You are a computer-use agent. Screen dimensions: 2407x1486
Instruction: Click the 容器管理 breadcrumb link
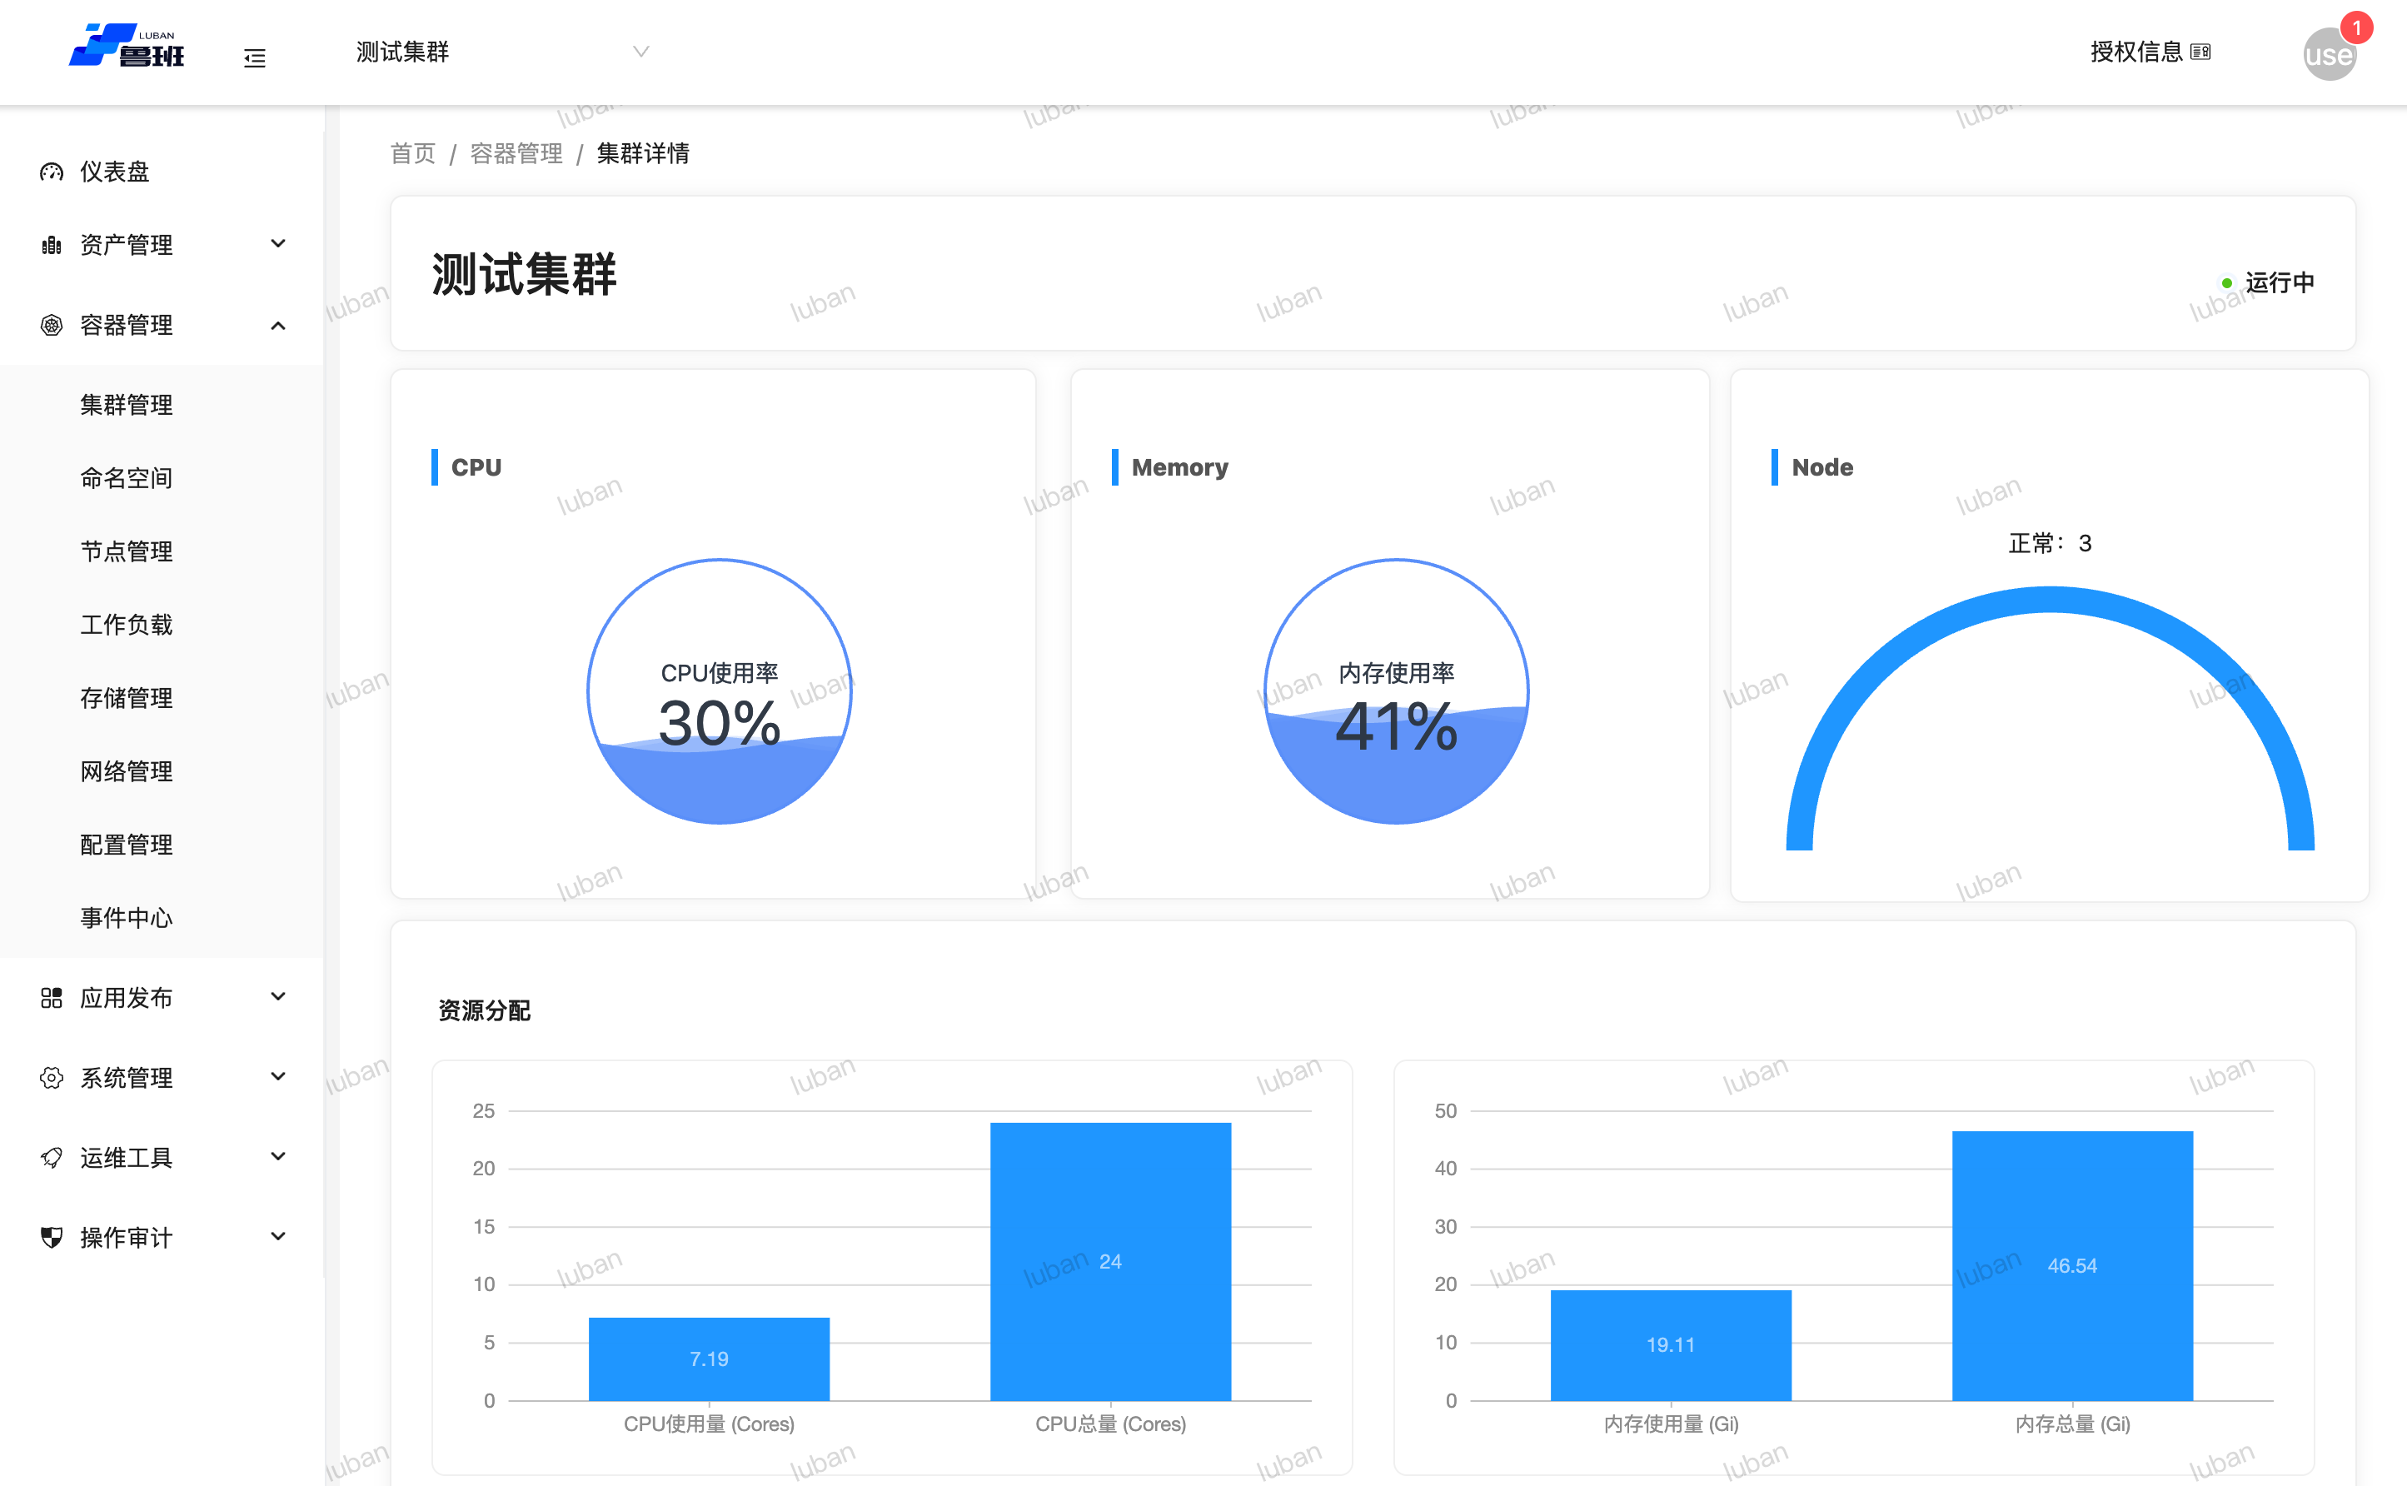(x=516, y=153)
